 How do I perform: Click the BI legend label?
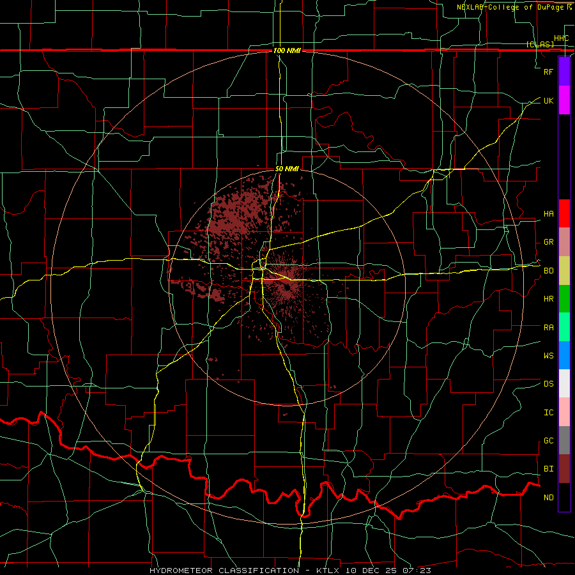pos(548,469)
